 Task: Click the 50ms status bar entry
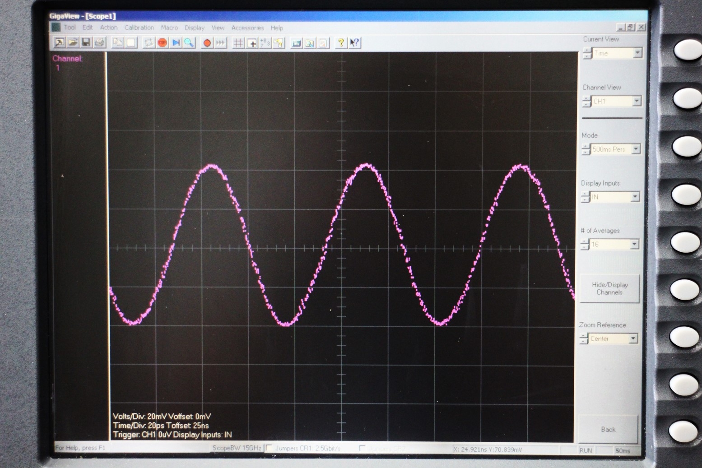point(623,450)
